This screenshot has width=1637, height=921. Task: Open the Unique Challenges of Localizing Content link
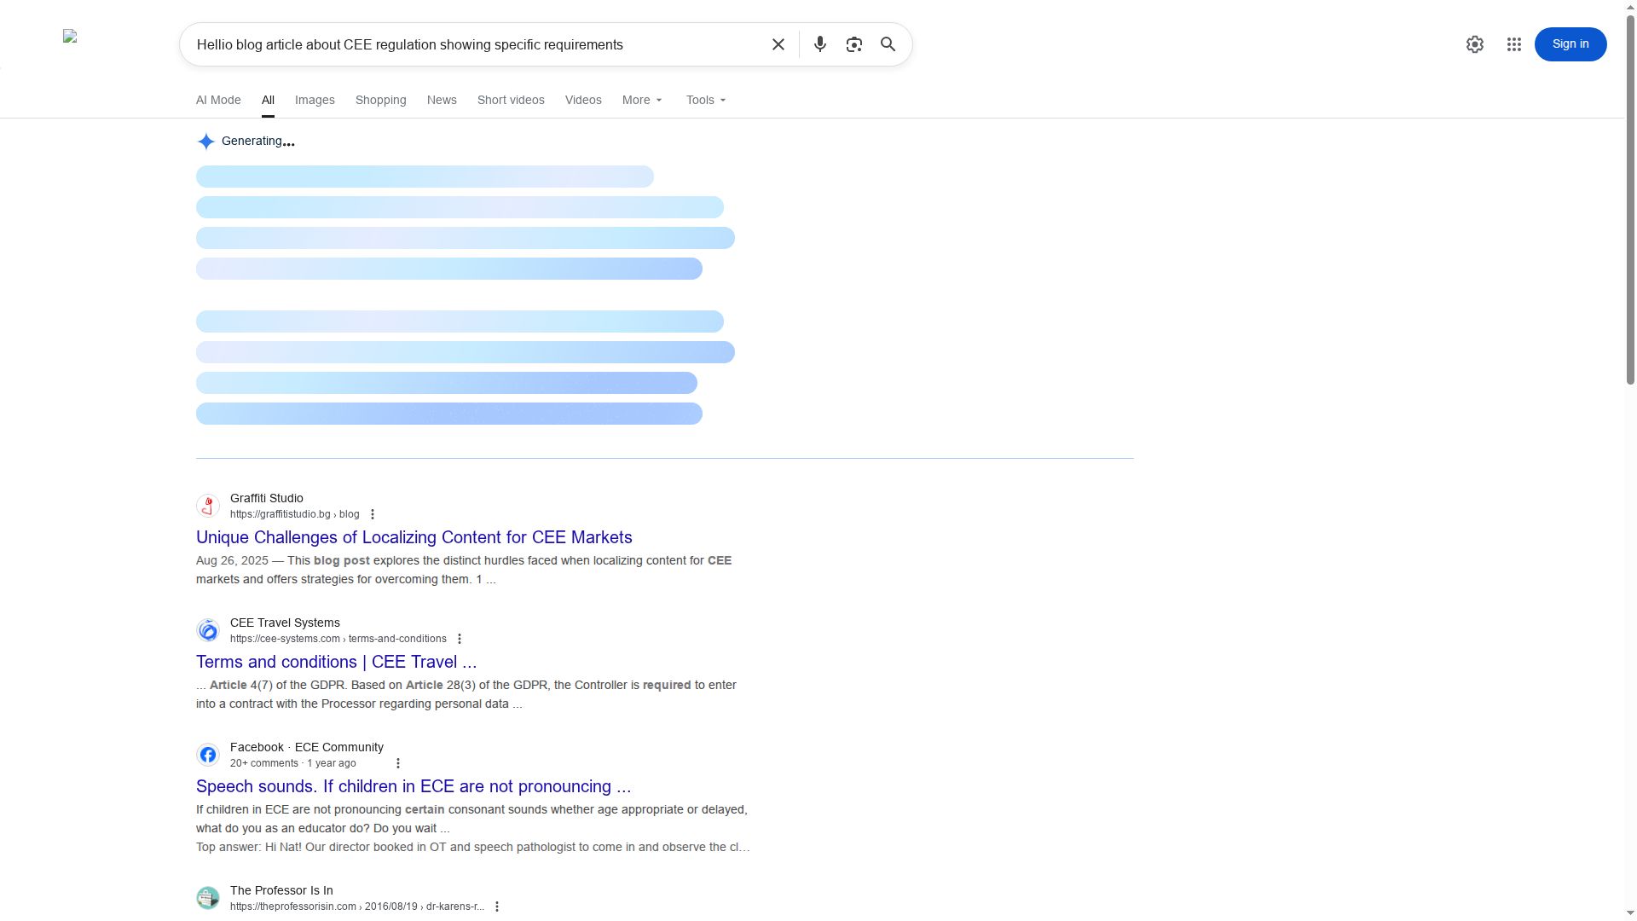pyautogui.click(x=414, y=537)
